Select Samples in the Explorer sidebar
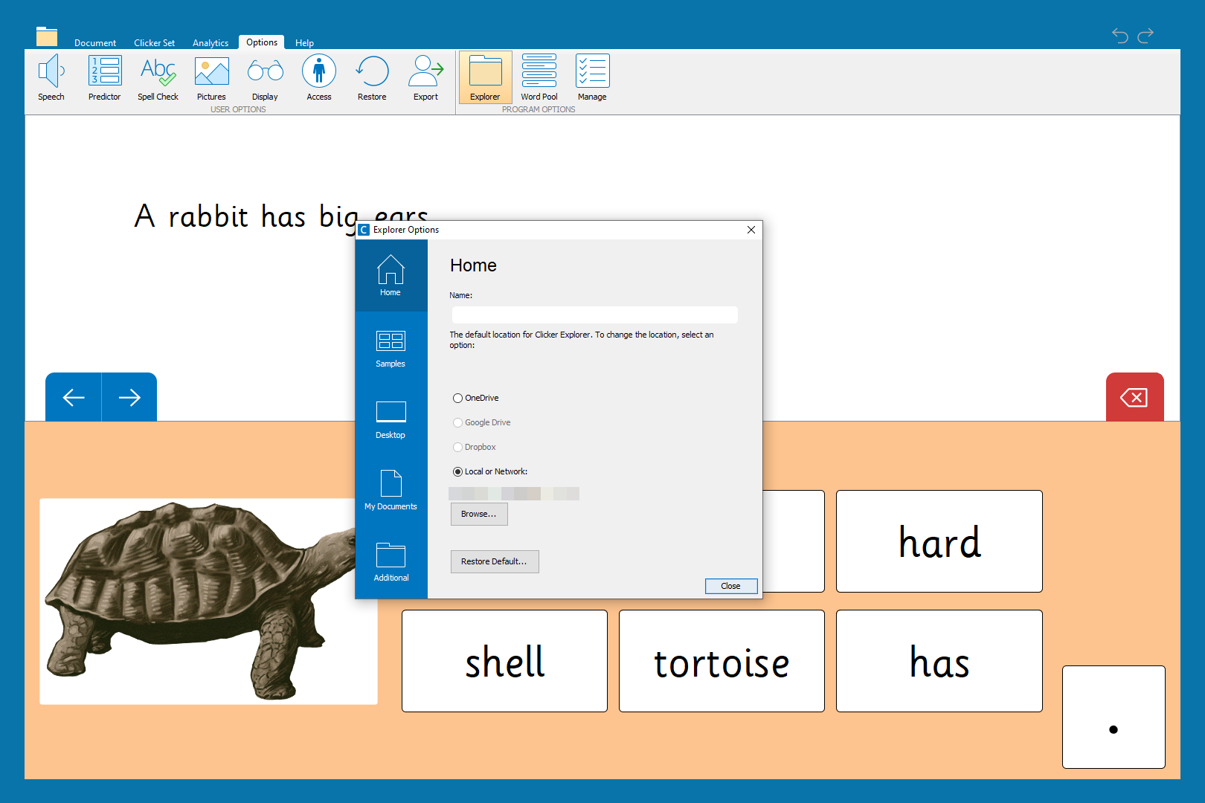Screen dimensions: 1205x803 pyautogui.click(x=391, y=348)
